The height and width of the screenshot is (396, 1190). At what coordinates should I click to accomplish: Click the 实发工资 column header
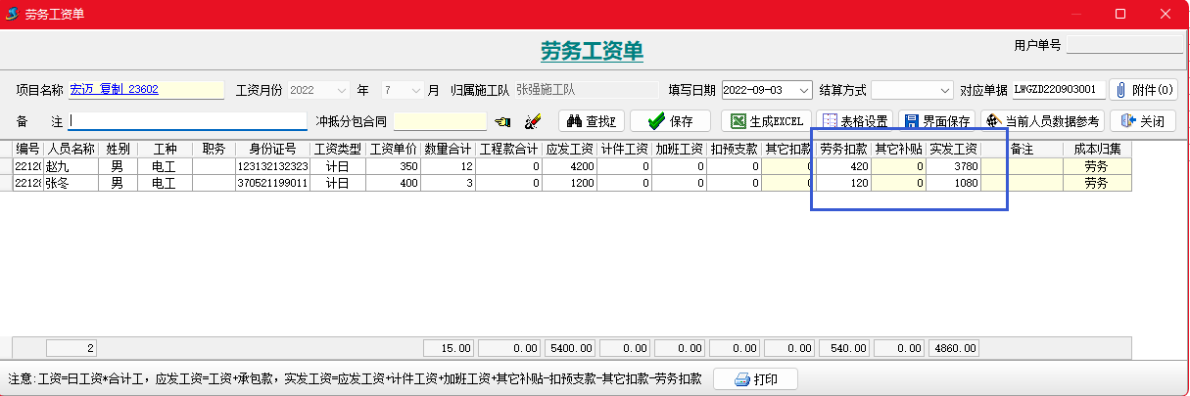tap(953, 149)
